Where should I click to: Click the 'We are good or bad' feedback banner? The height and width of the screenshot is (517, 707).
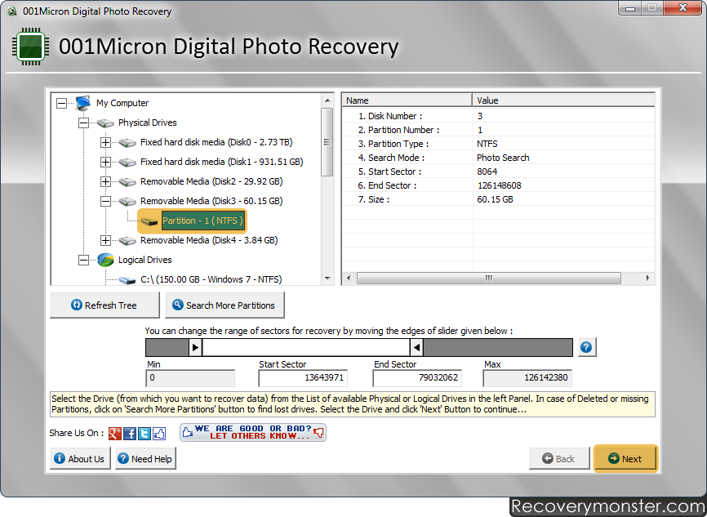252,432
